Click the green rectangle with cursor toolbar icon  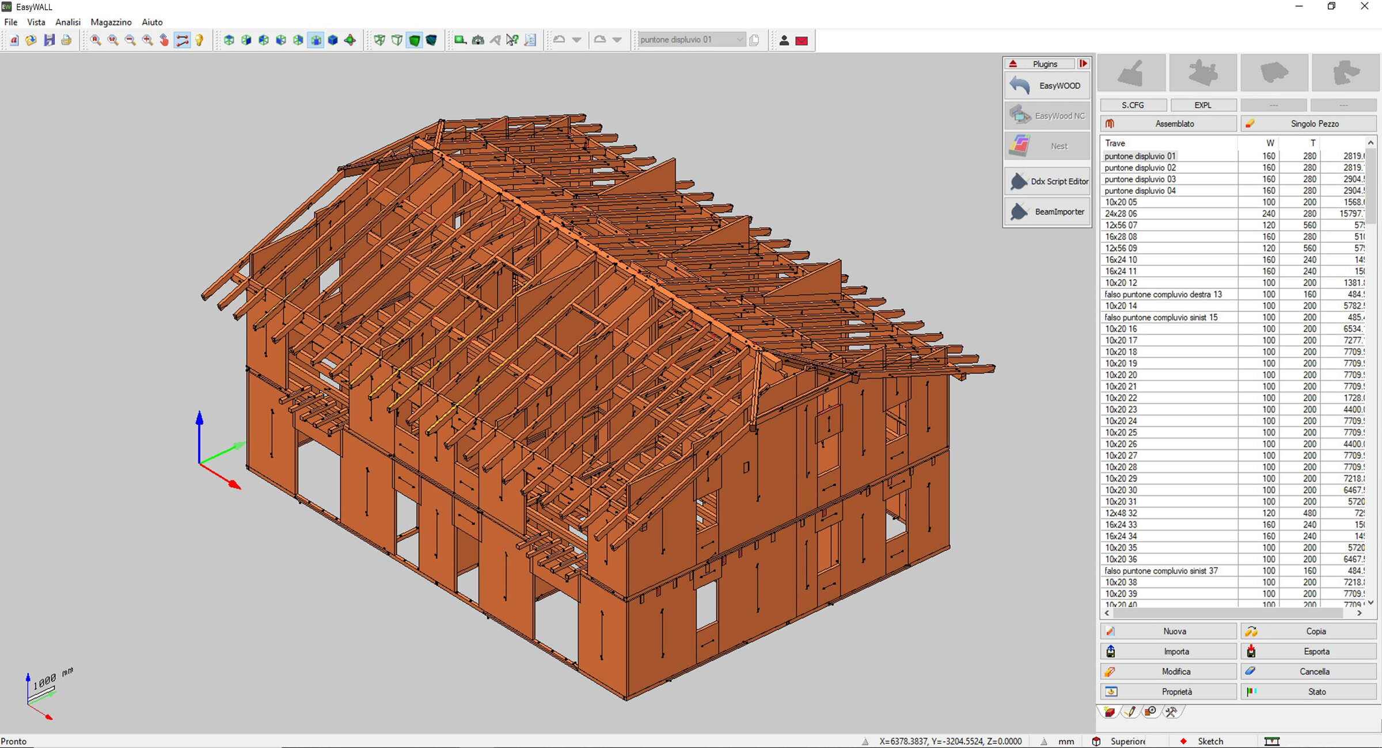(460, 40)
